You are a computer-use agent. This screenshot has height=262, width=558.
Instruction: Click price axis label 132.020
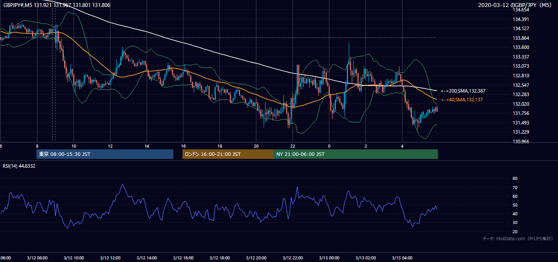(521, 104)
